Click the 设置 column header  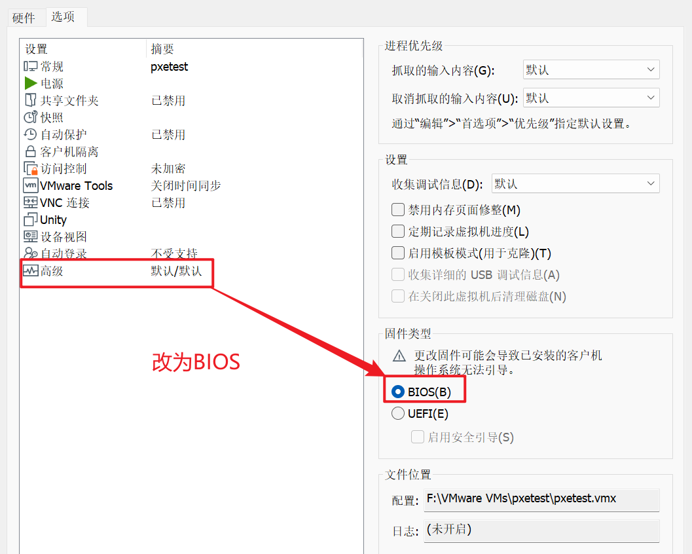36,49
